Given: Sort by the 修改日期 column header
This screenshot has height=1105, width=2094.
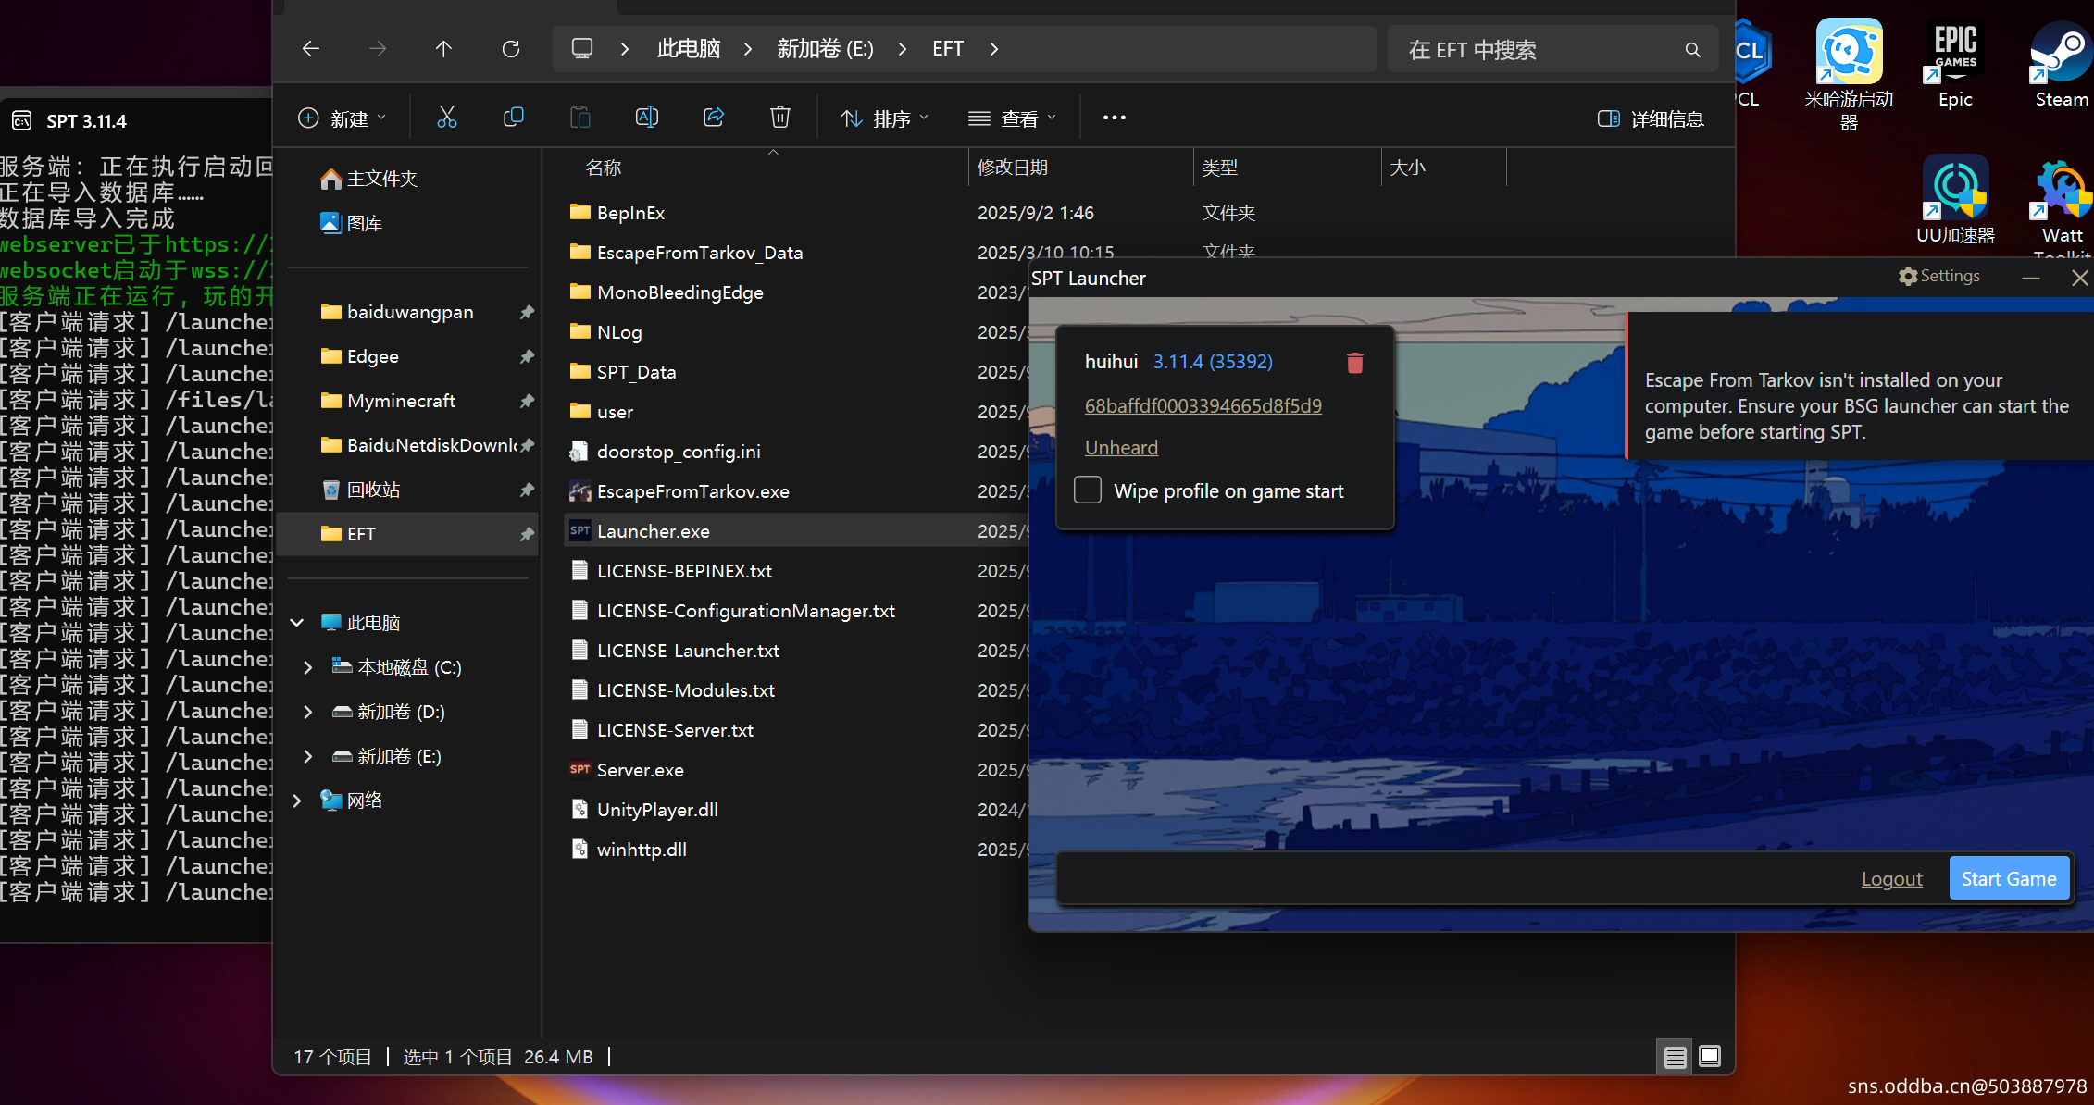Looking at the screenshot, I should (x=1081, y=168).
